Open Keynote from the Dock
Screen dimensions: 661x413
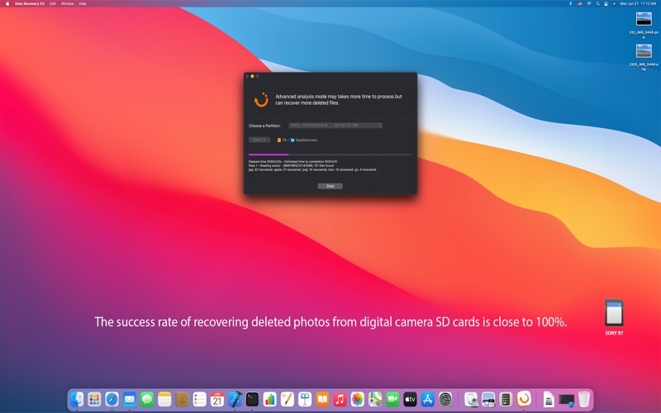click(x=305, y=399)
